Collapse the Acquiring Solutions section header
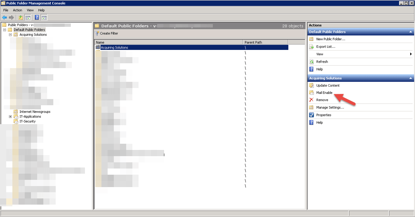 411,78
